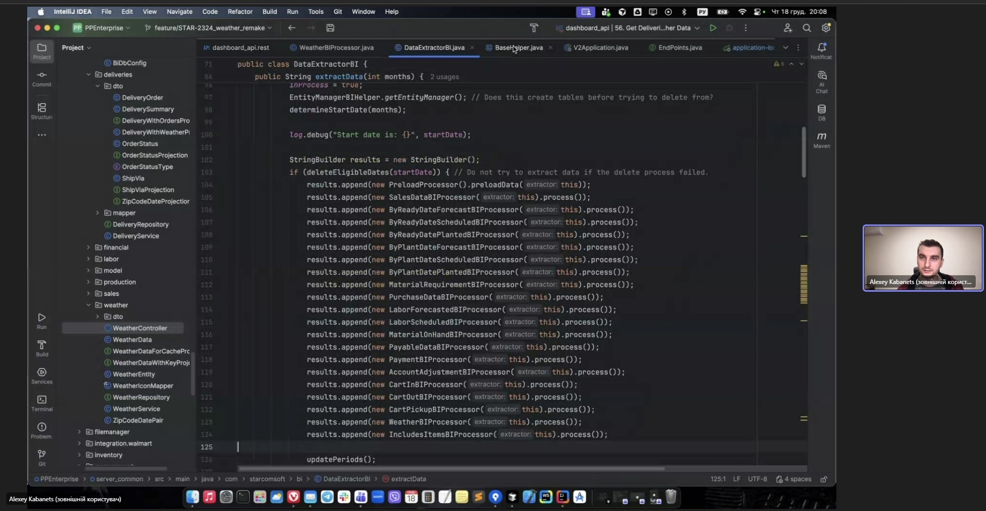
Task: Open the Services tool window
Action: point(42,375)
